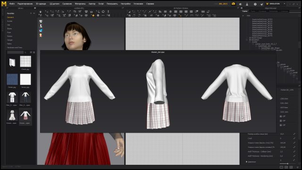The image size is (302, 170).
Task: Click the help question mark icon
Action: pyautogui.click(x=255, y=4)
